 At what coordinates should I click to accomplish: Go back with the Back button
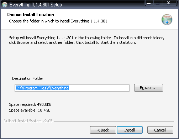(x=103, y=130)
